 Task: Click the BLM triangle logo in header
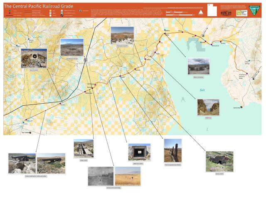point(254,10)
